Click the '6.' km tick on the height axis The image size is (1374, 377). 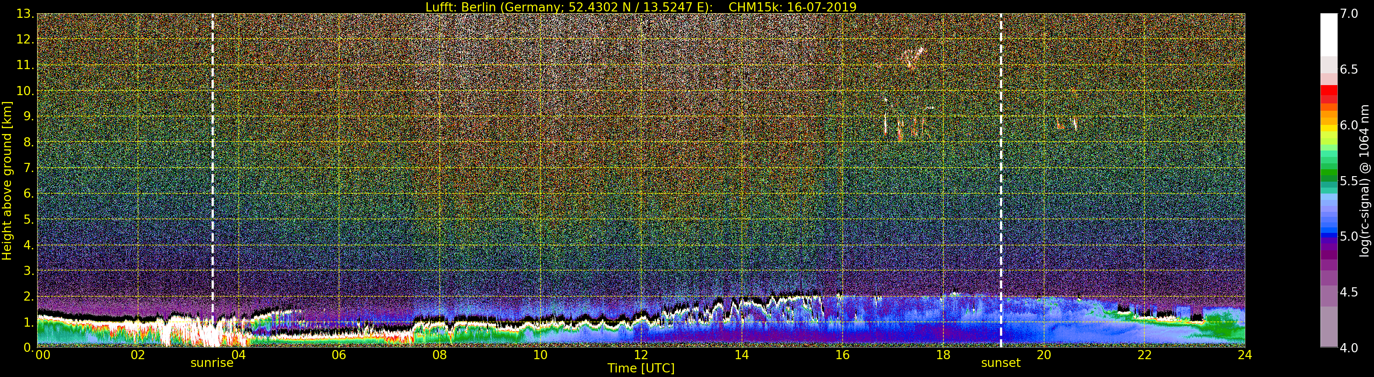29,194
